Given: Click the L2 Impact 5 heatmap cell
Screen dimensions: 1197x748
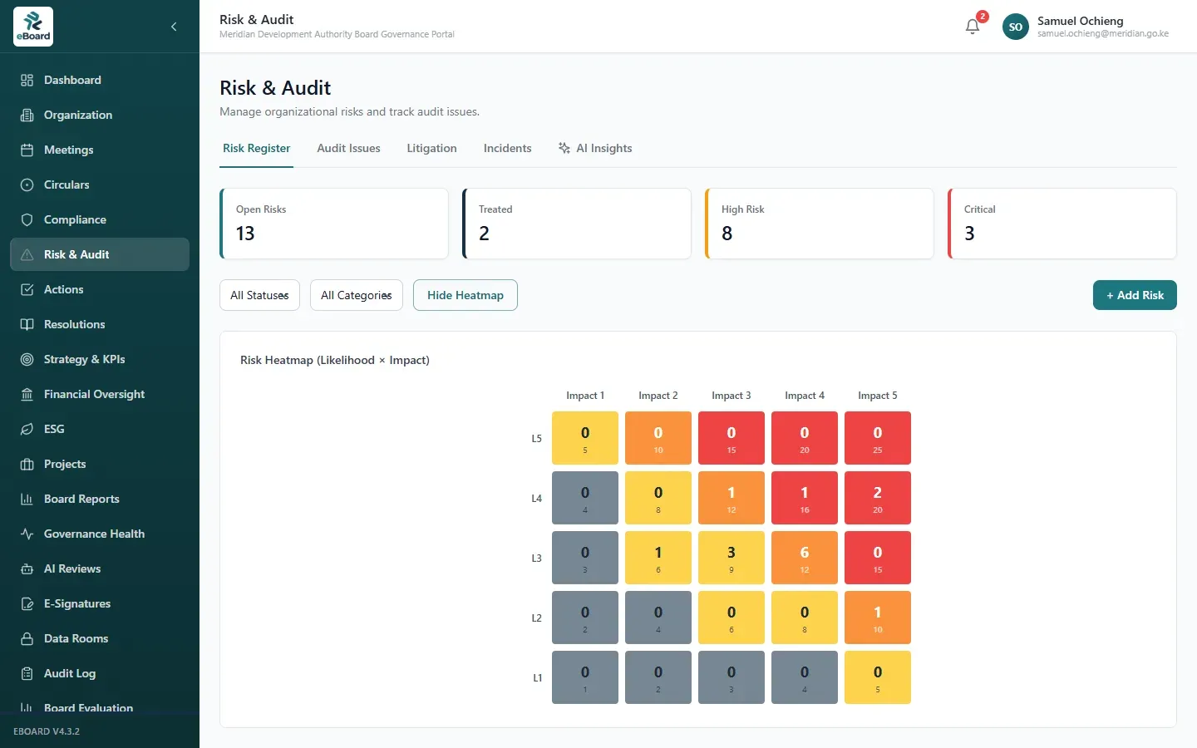Looking at the screenshot, I should (x=878, y=618).
